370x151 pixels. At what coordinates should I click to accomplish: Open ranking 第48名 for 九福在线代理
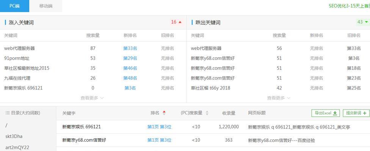130,78
